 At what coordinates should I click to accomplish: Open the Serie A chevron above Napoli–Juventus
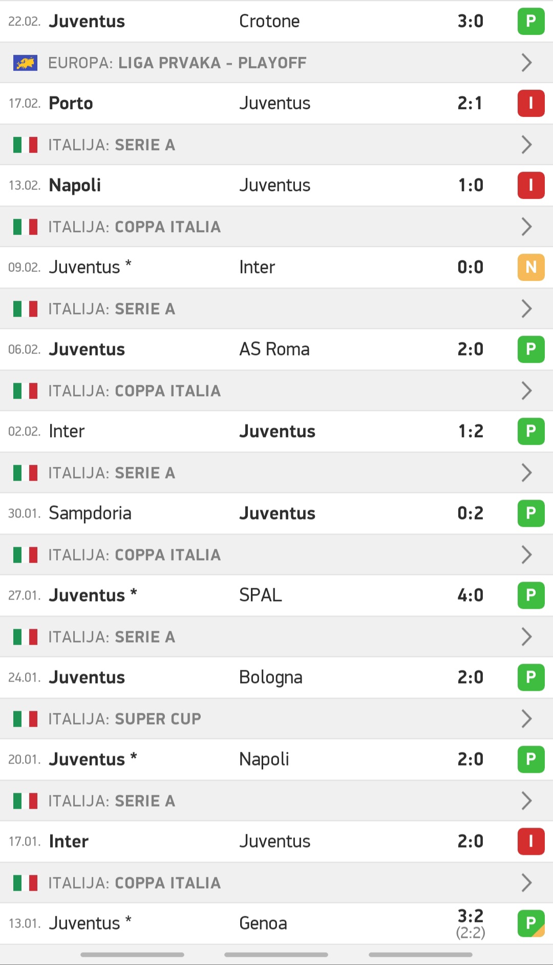pos(526,145)
